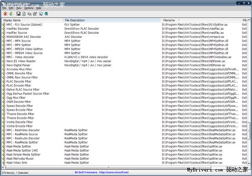Open the File menu

(4, 8)
